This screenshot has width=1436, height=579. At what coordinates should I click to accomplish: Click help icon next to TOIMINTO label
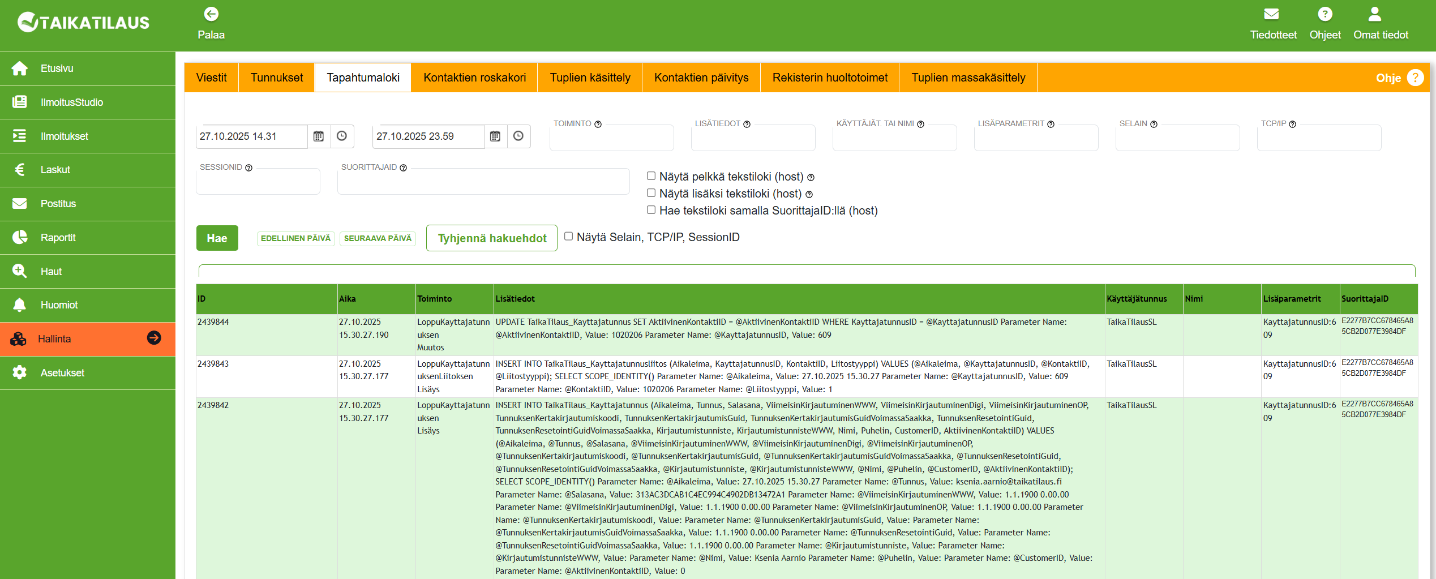click(598, 125)
